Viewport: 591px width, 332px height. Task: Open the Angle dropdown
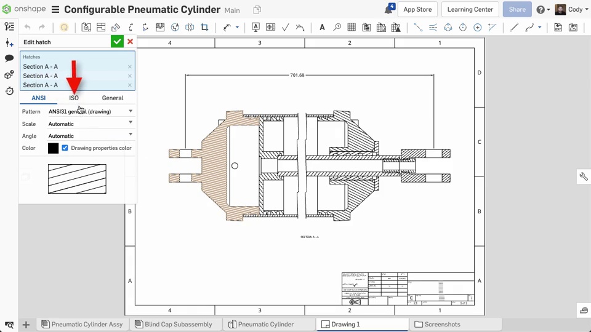(131, 135)
